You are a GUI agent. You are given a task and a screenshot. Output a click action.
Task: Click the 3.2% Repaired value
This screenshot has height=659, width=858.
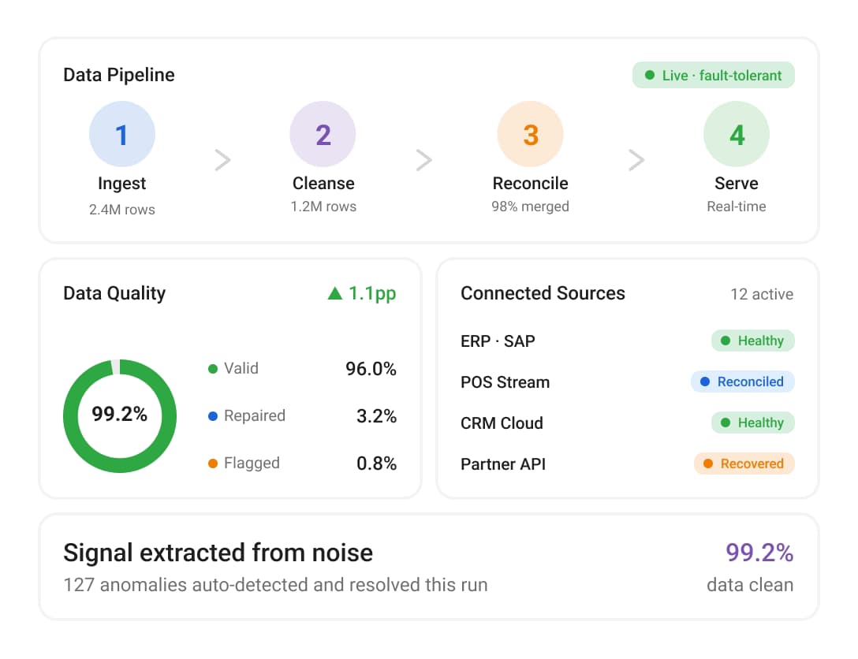(376, 416)
